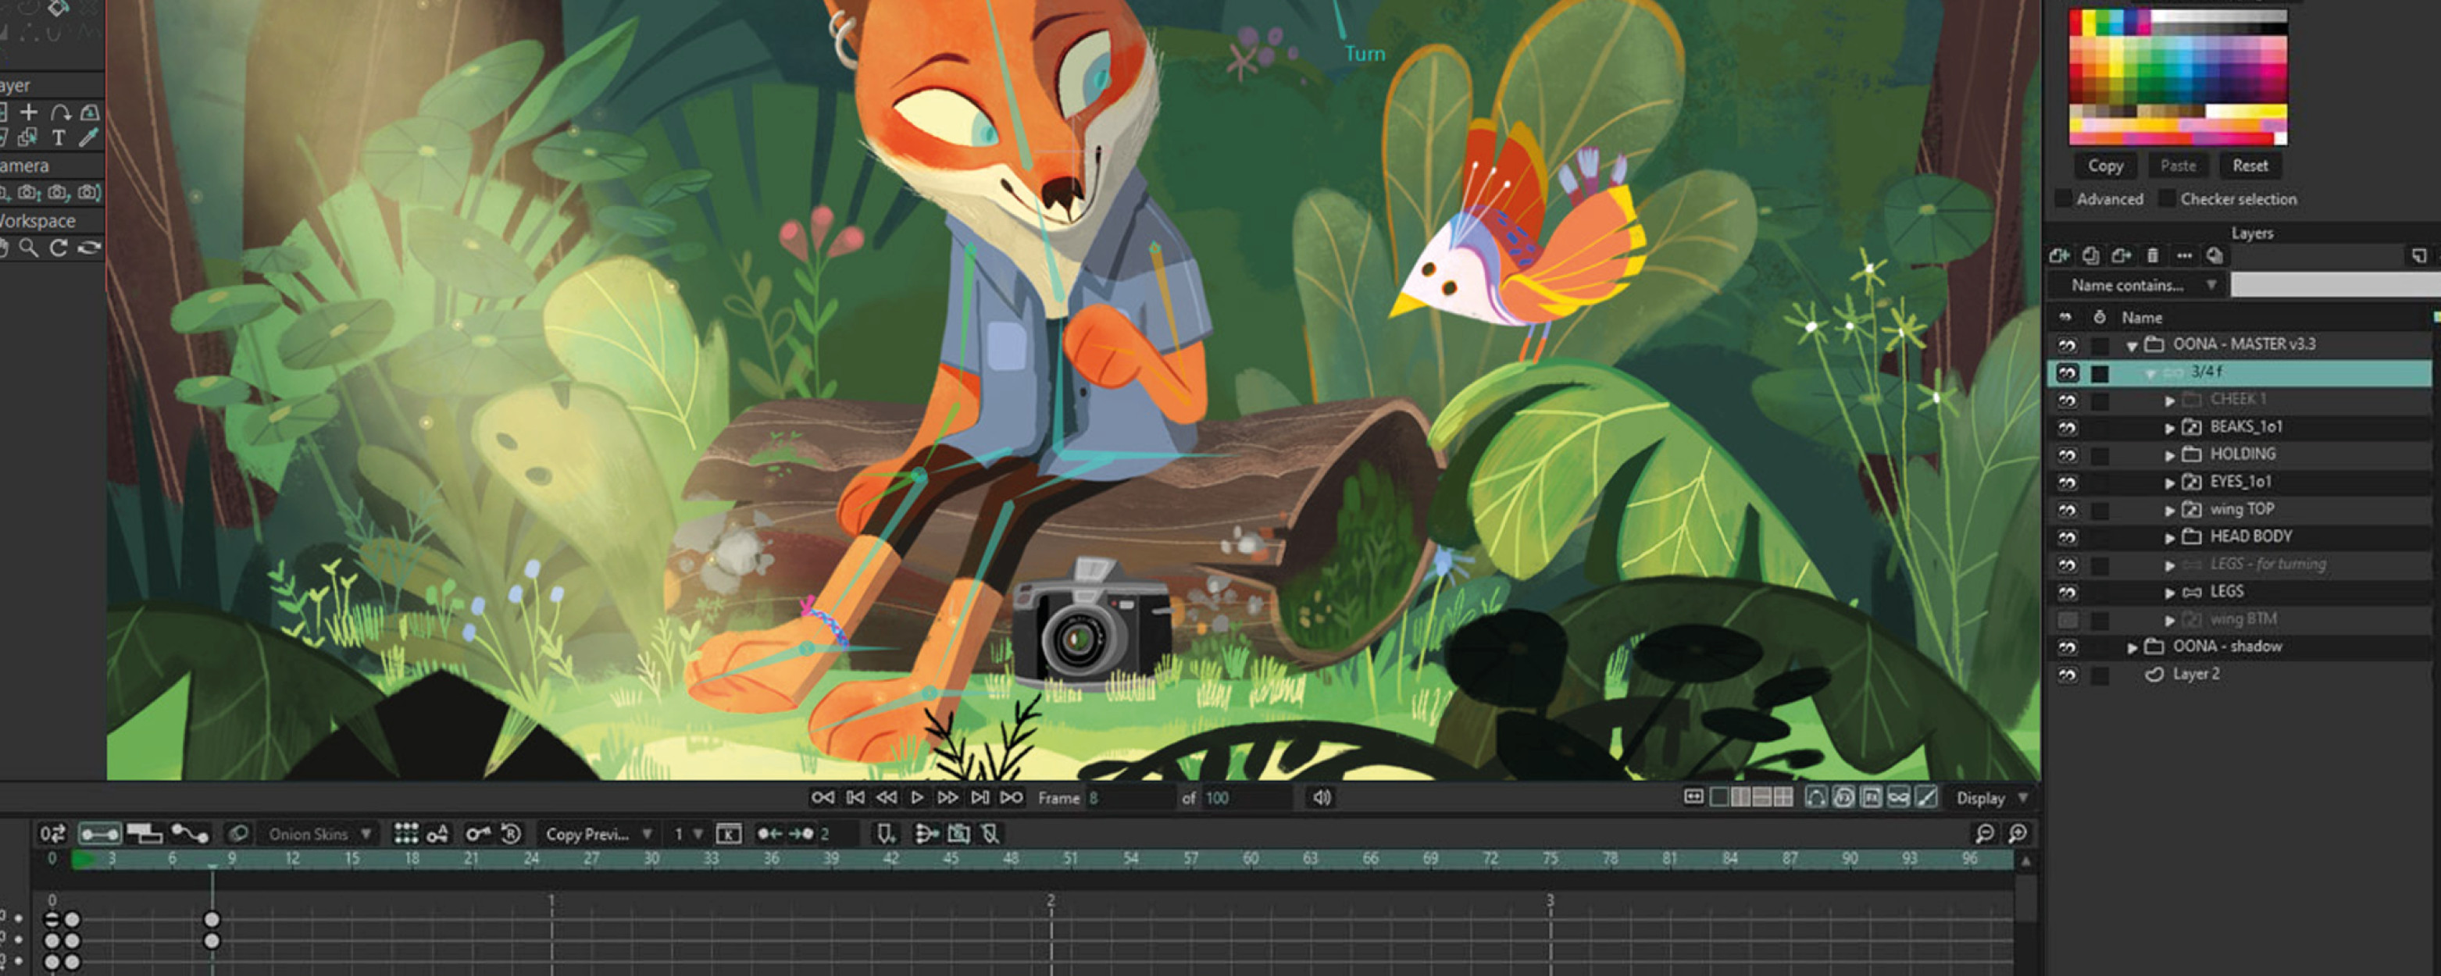Enable the Checker selection checkbox
This screenshot has width=2441, height=976.
point(2166,199)
